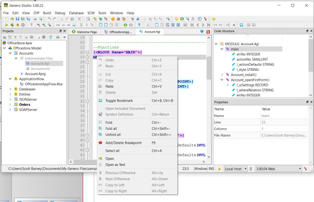Image resolution: width=314 pixels, height=202 pixels.
Task: Open the Database menu in the menu bar
Action: click(x=76, y=13)
